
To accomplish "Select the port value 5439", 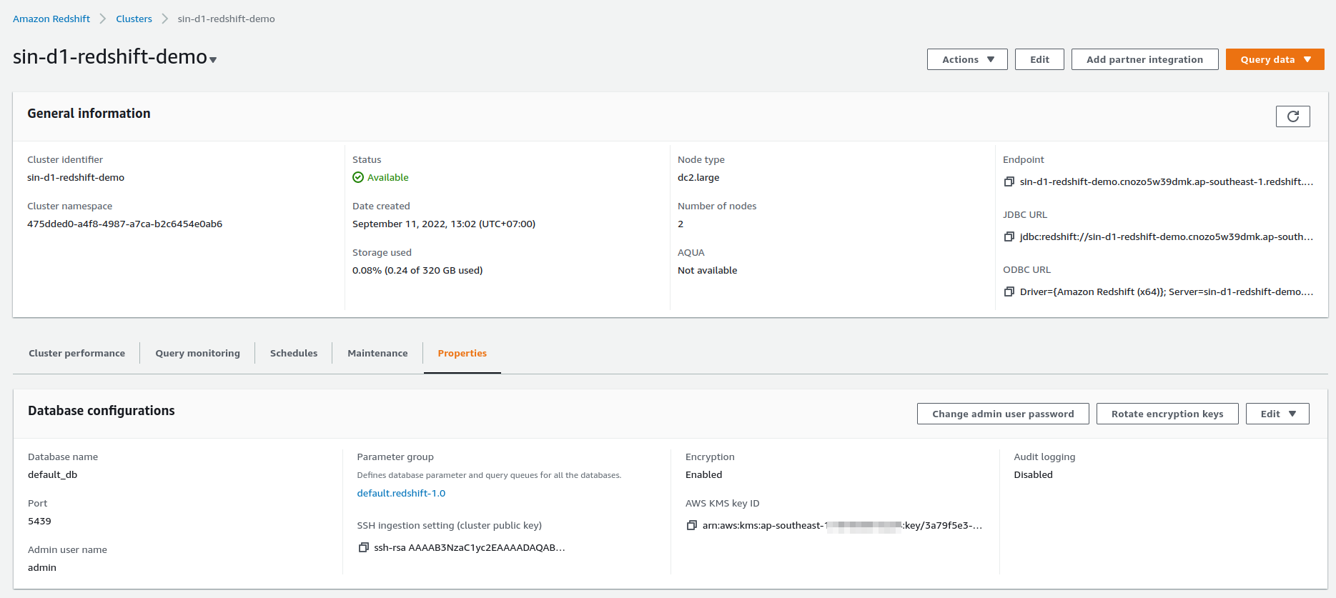I will point(39,521).
